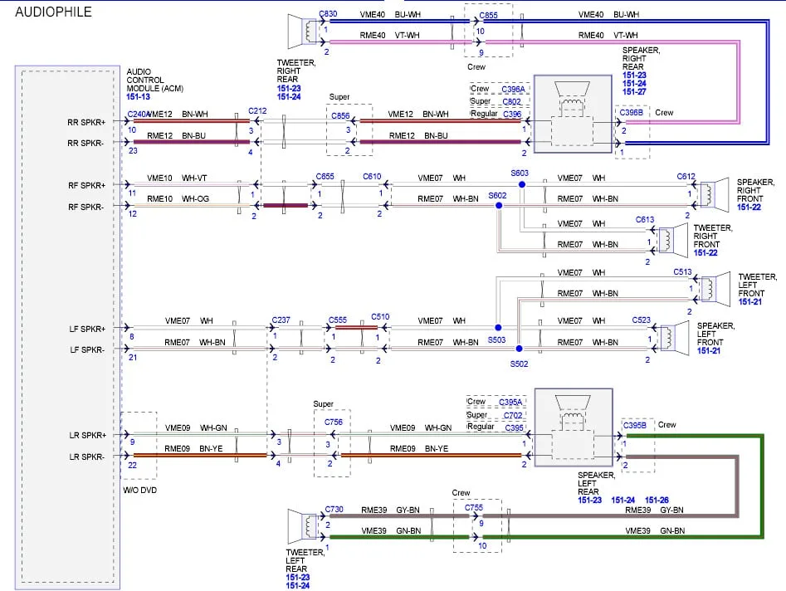Click connector label C396A
Image resolution: width=786 pixels, height=591 pixels.
click(513, 89)
